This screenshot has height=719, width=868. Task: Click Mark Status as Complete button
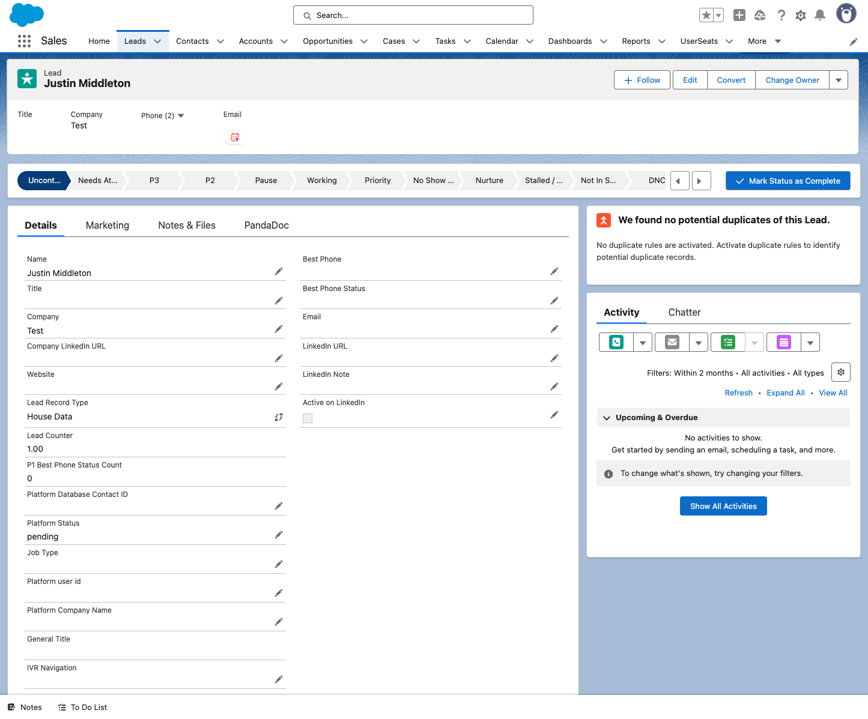point(788,181)
